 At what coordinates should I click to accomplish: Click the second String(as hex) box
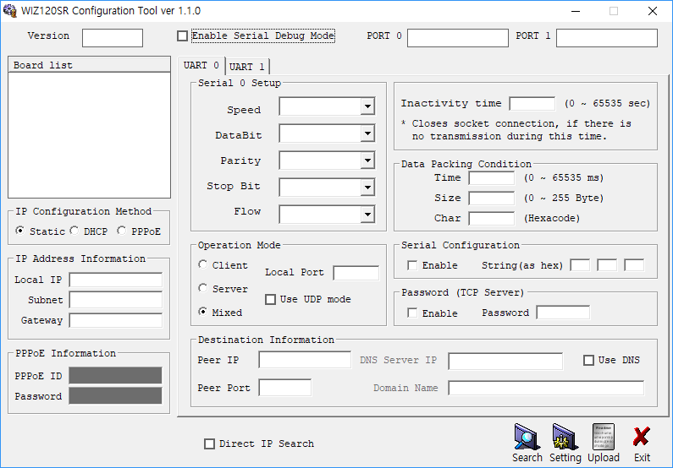point(607,265)
